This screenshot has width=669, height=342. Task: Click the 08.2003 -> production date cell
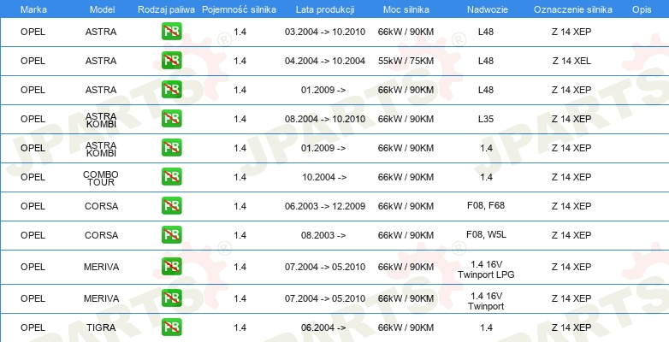pyautogui.click(x=323, y=235)
